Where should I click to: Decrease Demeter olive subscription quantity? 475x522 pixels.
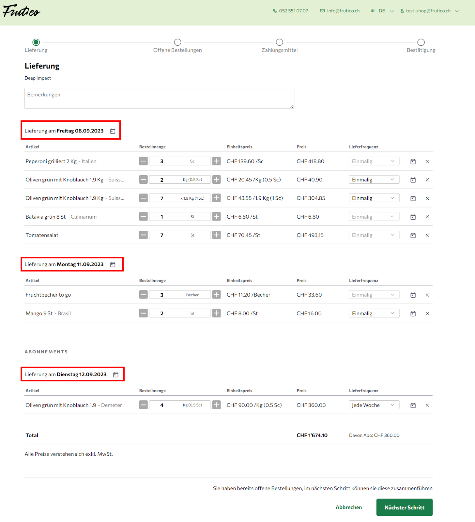click(144, 405)
